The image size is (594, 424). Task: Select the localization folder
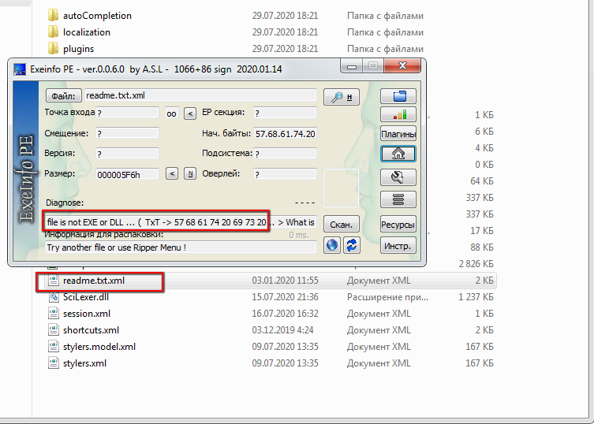(x=87, y=32)
